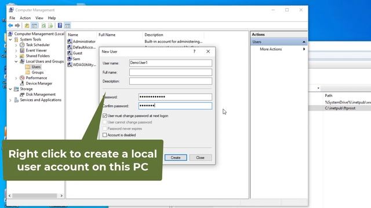Collapse the System Tools tree node
This screenshot has width=371, height=208.
(10, 39)
